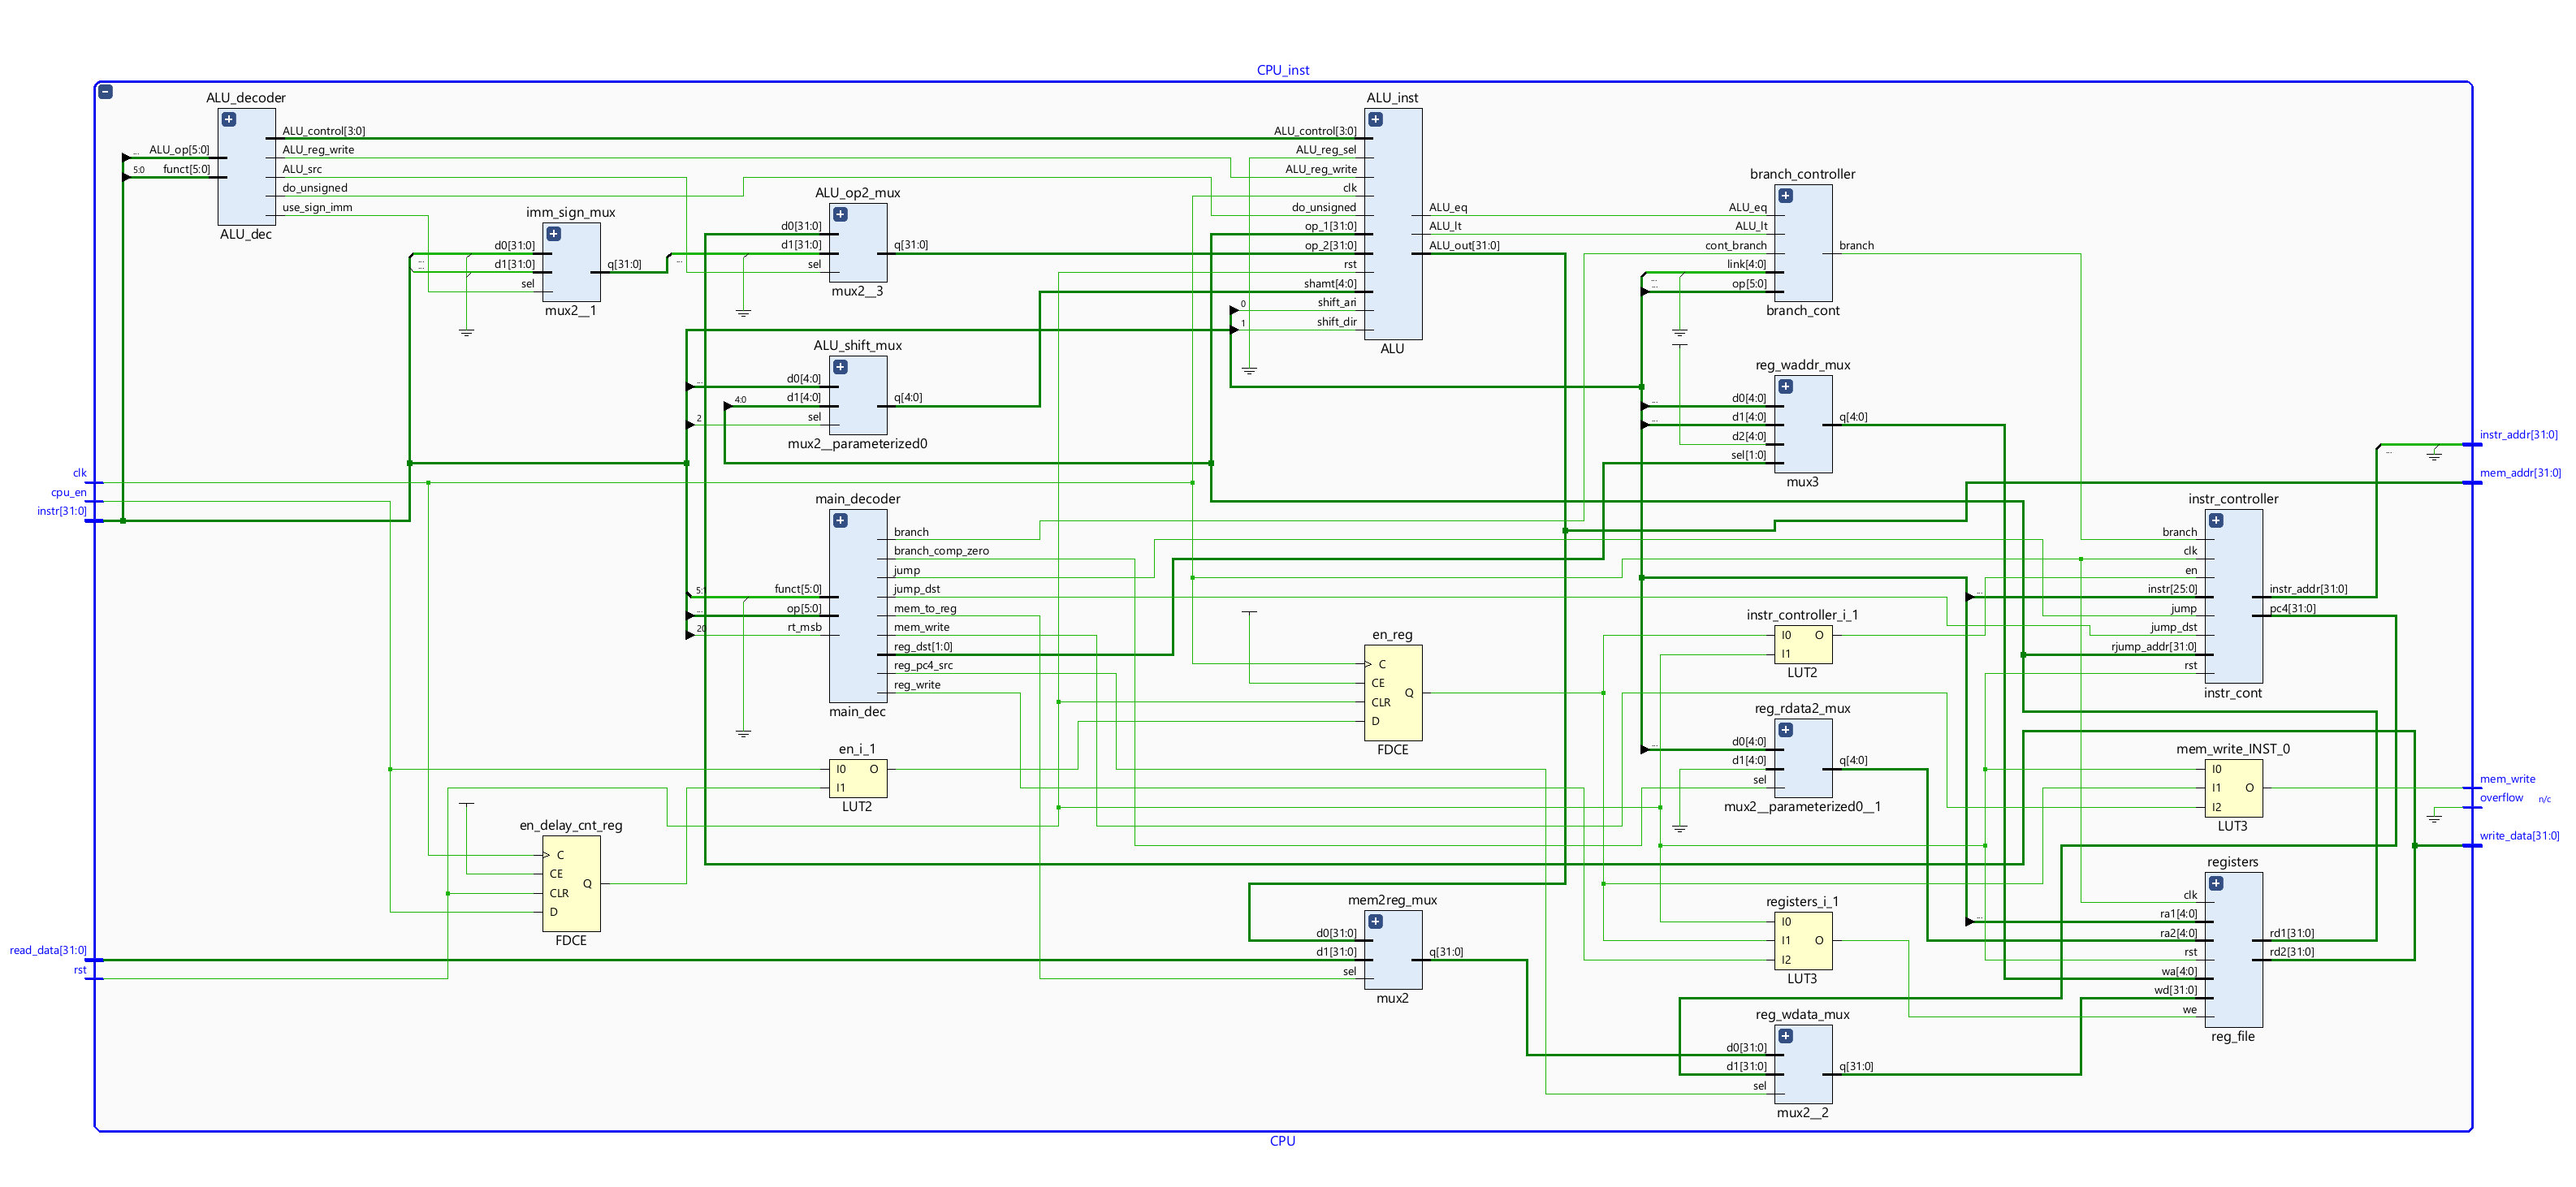2576x1187 pixels.
Task: Expand the reg_wdata_mux block
Action: [x=1786, y=1037]
